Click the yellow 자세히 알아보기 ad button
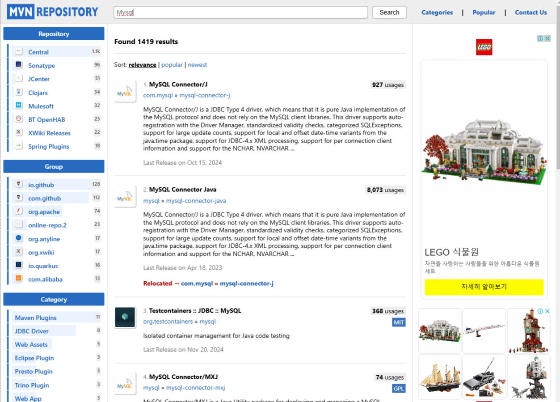Image resolution: width=560 pixels, height=402 pixels. 484,287
